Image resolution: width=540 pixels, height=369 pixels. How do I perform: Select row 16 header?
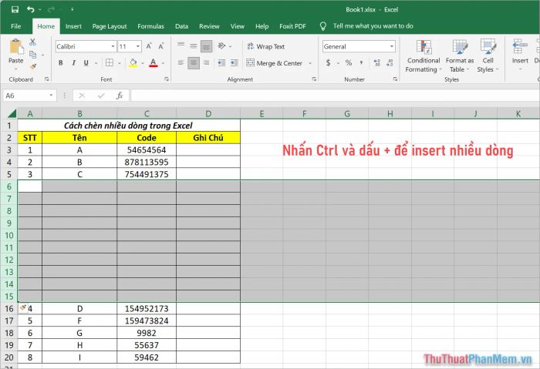coord(9,309)
